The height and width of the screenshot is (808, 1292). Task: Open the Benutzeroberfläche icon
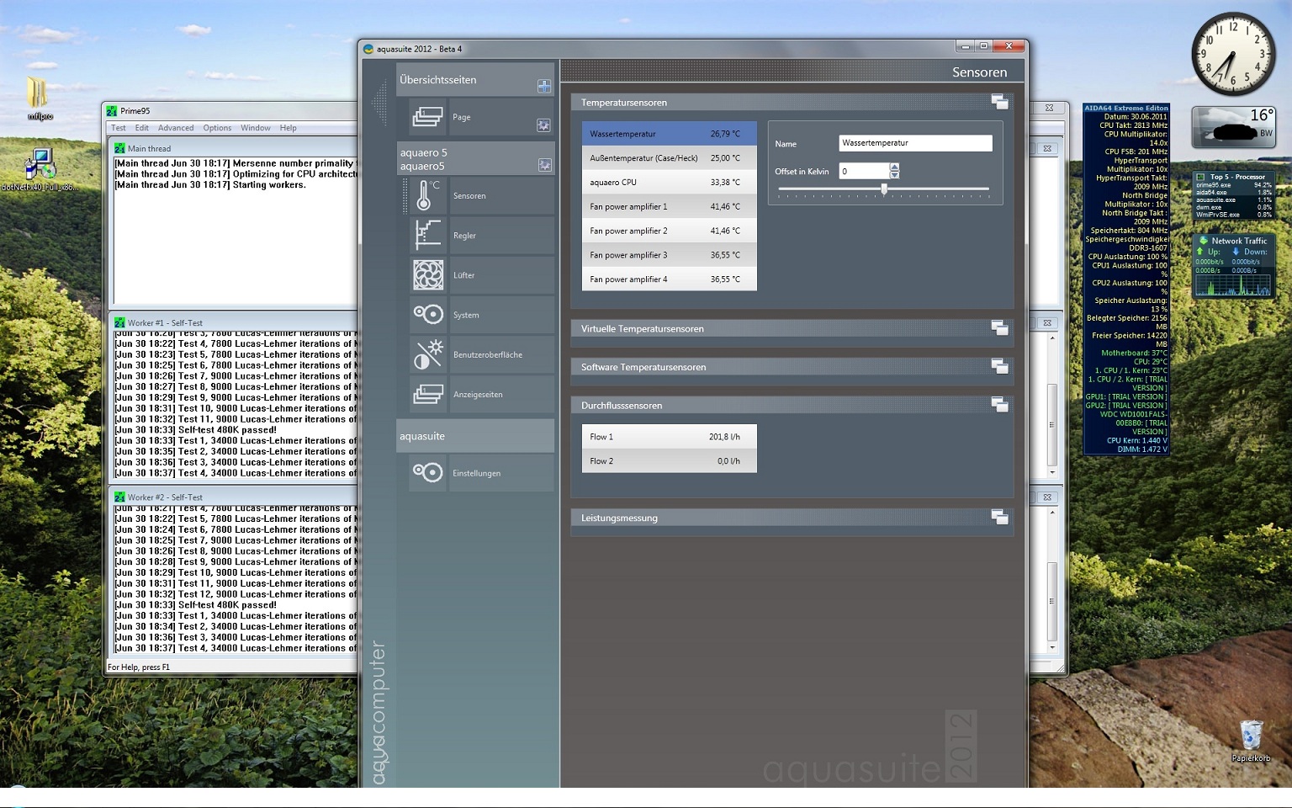pyautogui.click(x=427, y=354)
